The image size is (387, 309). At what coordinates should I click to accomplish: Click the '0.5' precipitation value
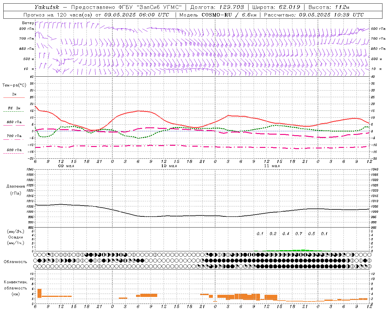tap(311, 234)
